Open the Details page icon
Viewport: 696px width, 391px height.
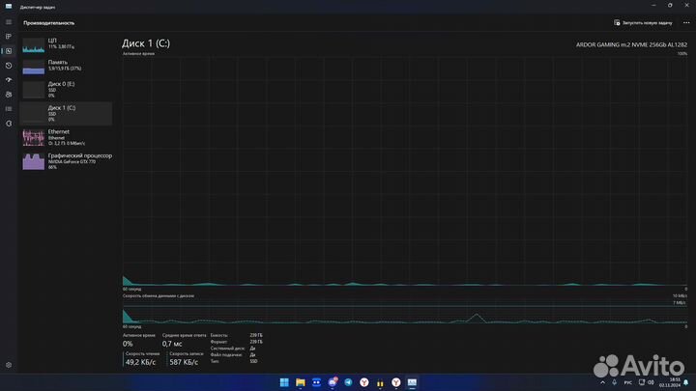tap(8, 108)
